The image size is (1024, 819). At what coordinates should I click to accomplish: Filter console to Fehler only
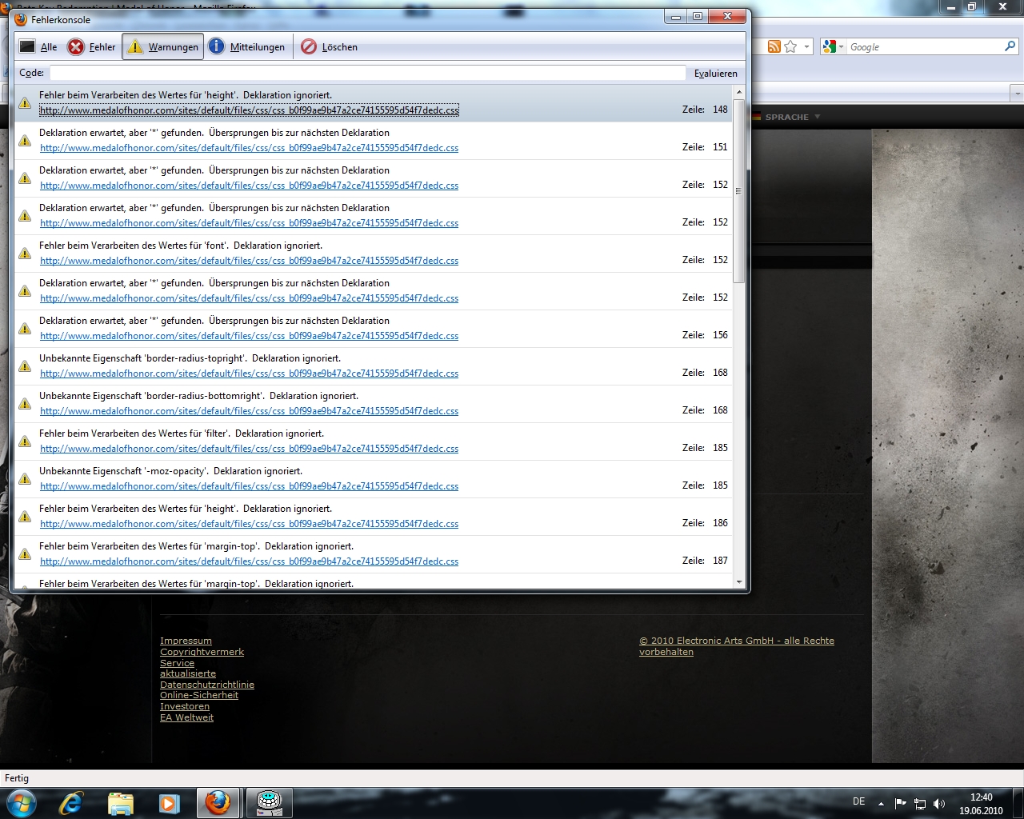92,47
